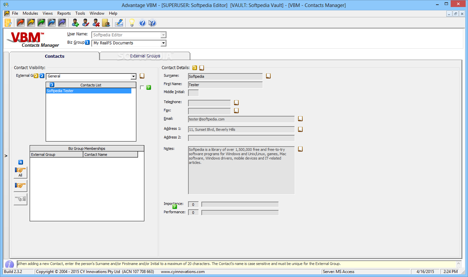Viewport: 468px width, 277px height.
Task: Click the First Name field containing Tester
Action: click(x=225, y=85)
